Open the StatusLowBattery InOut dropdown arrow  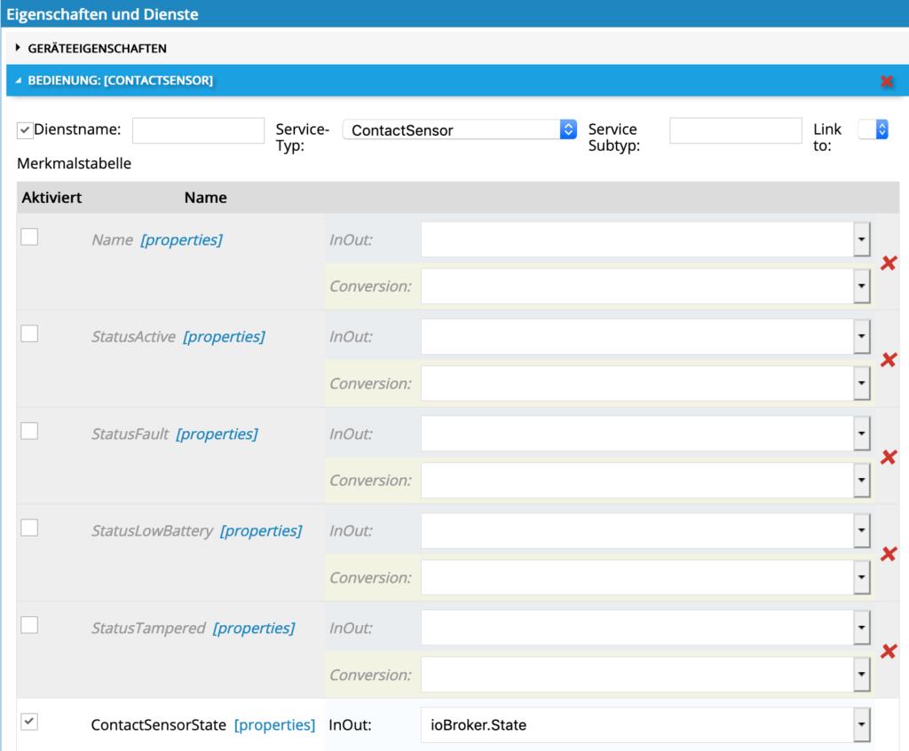point(861,530)
